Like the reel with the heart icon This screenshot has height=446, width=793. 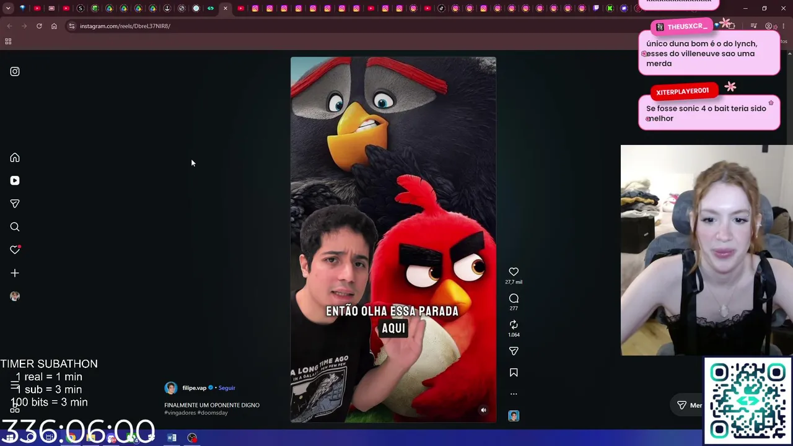click(x=514, y=271)
